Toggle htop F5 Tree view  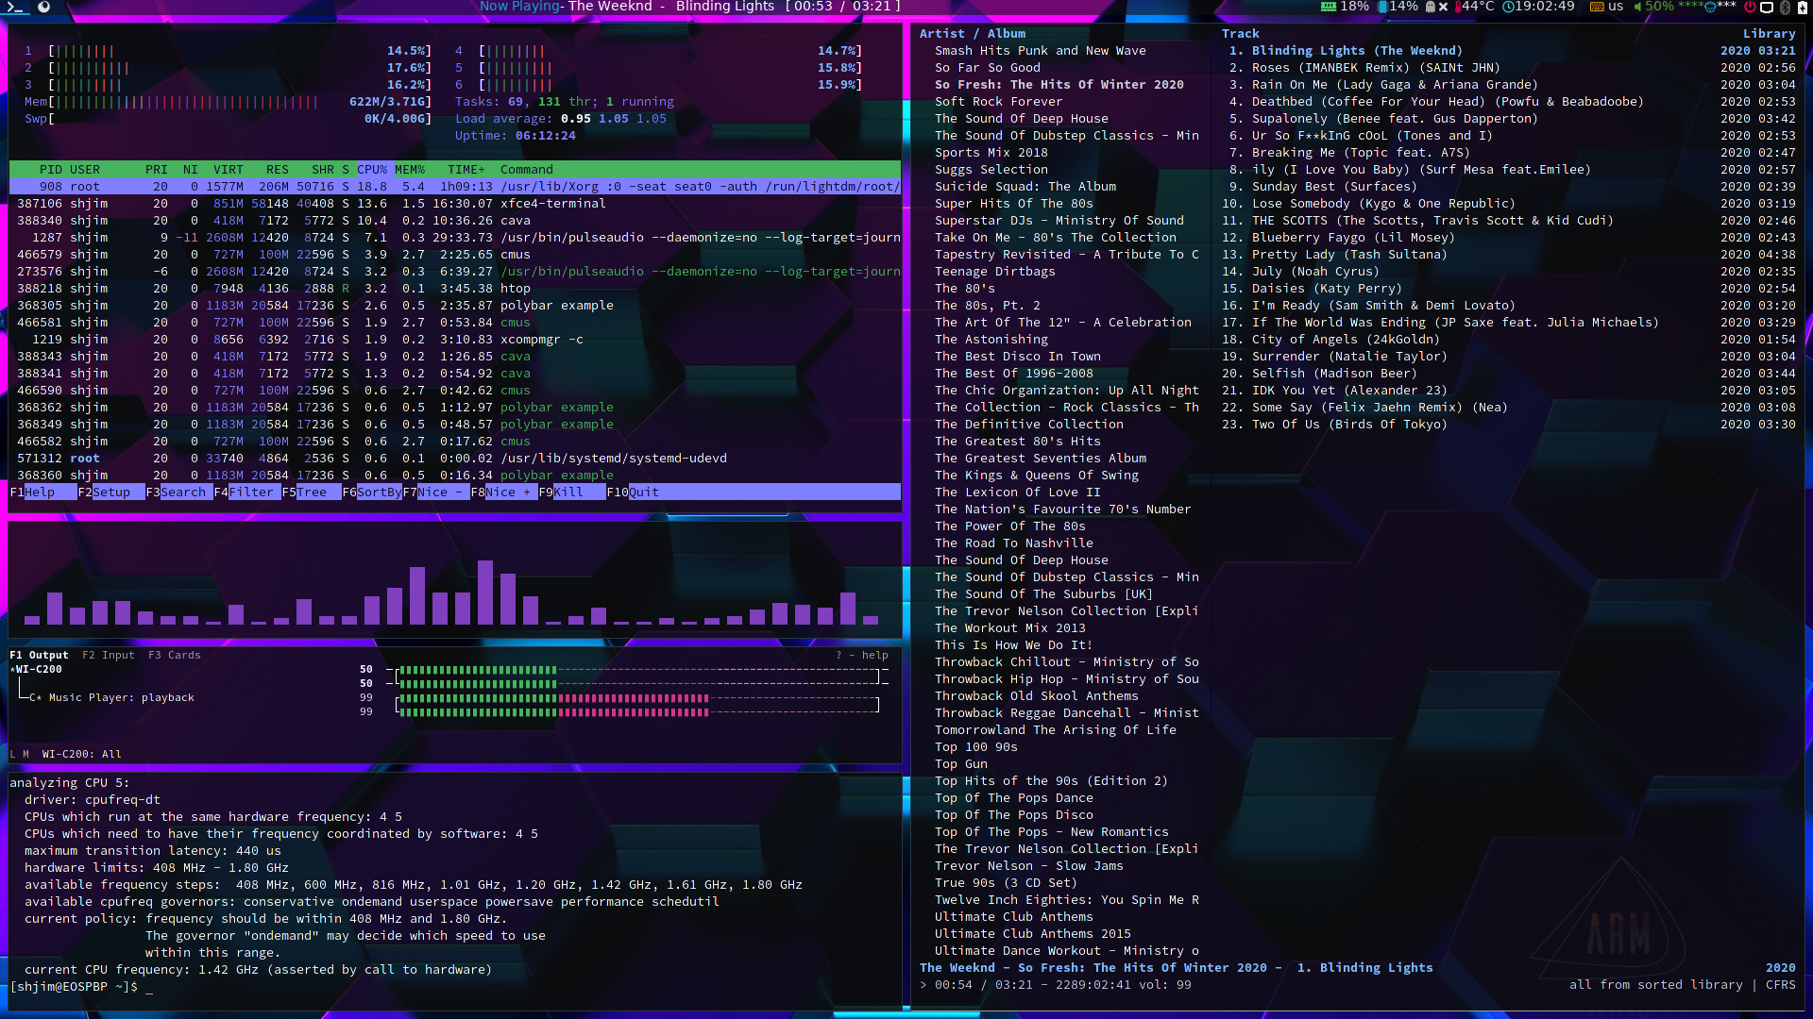click(312, 492)
